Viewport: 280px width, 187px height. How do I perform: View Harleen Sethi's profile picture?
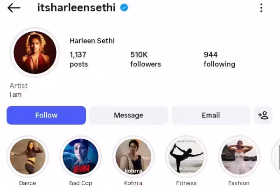[35, 52]
